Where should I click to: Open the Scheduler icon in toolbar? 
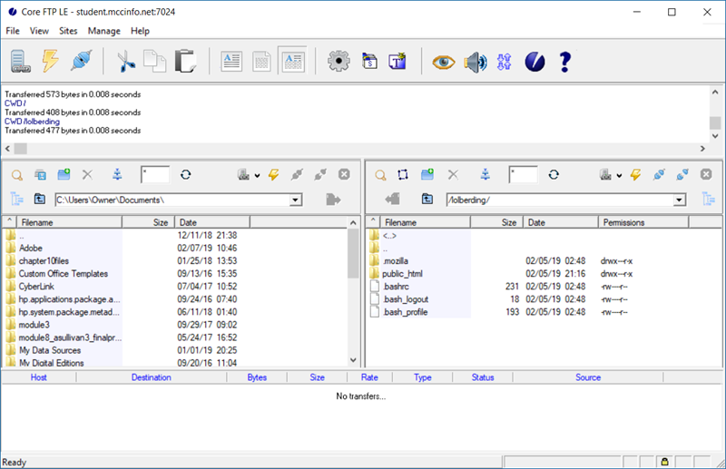(x=369, y=61)
